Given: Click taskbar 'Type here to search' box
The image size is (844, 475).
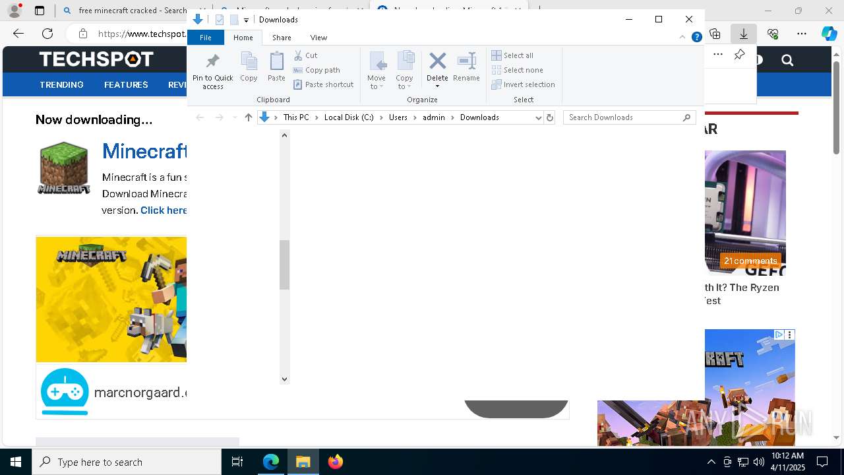Looking at the screenshot, I should [127, 462].
